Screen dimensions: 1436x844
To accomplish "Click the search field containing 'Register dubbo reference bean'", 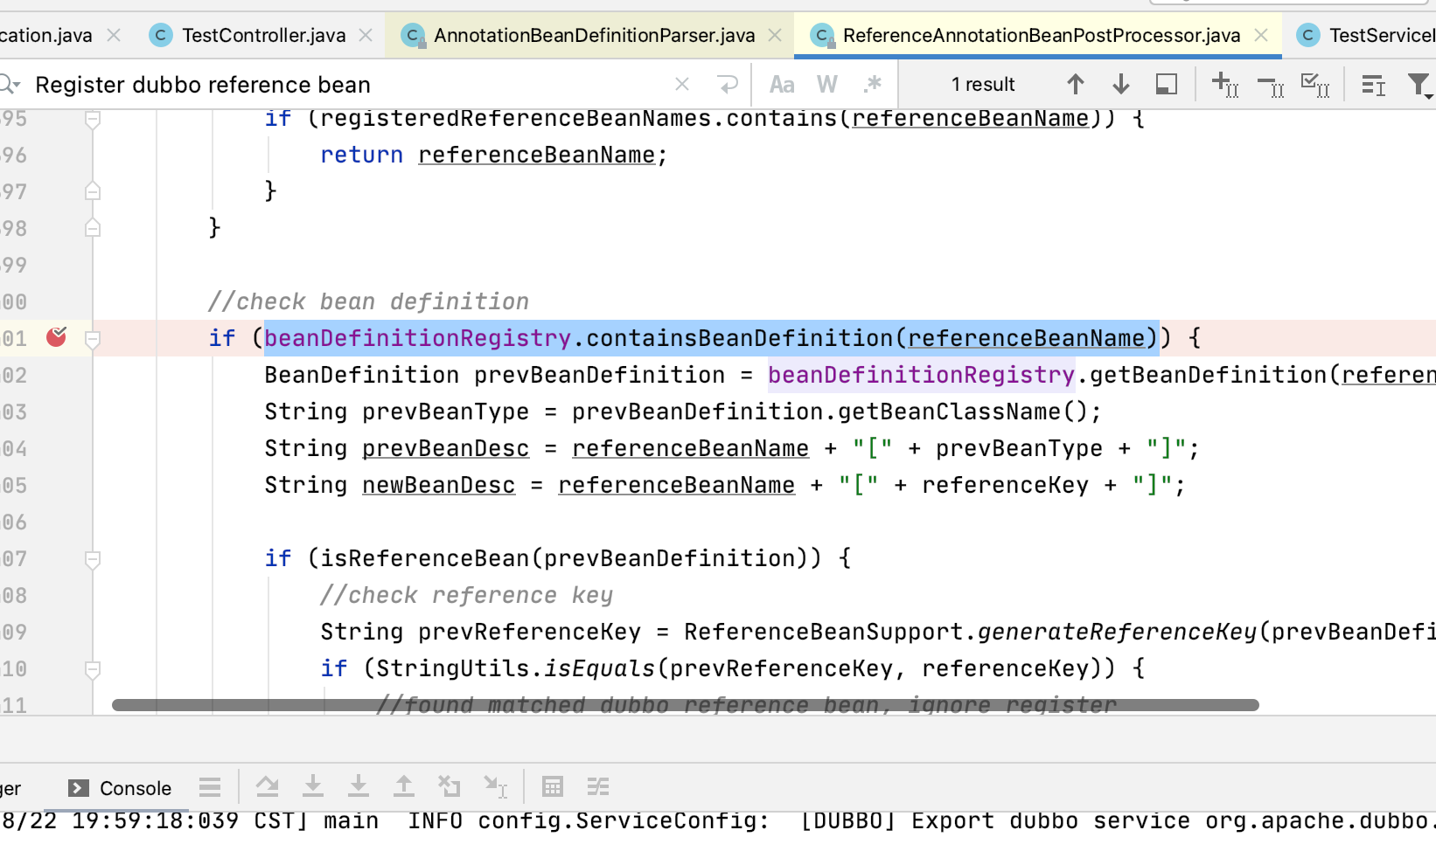I will coord(350,84).
